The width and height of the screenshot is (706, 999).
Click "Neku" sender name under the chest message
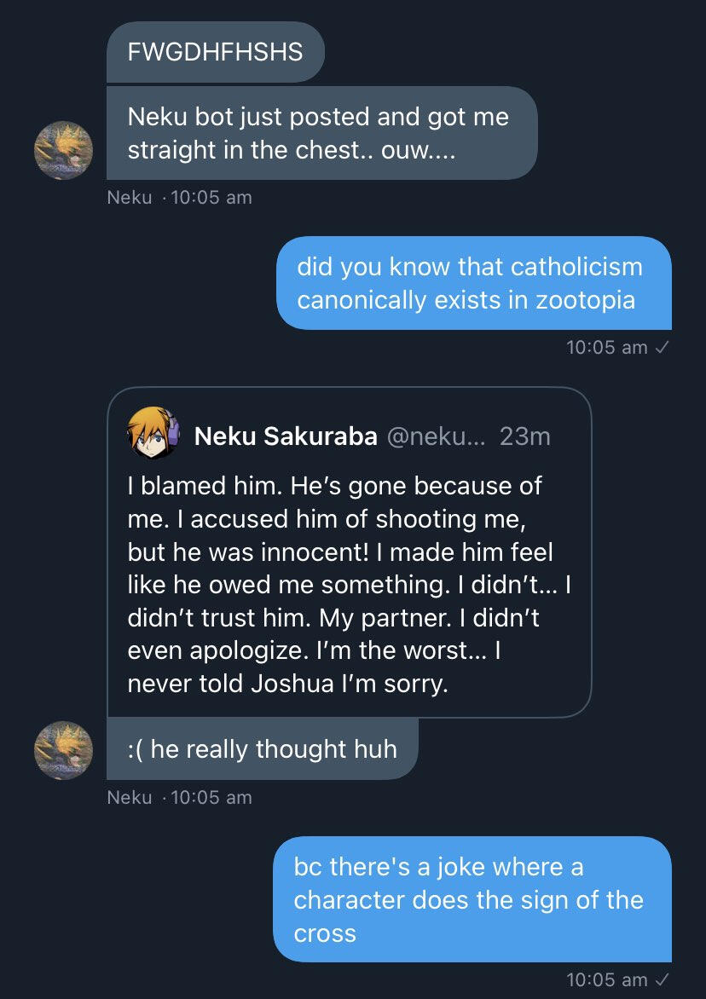coord(130,198)
